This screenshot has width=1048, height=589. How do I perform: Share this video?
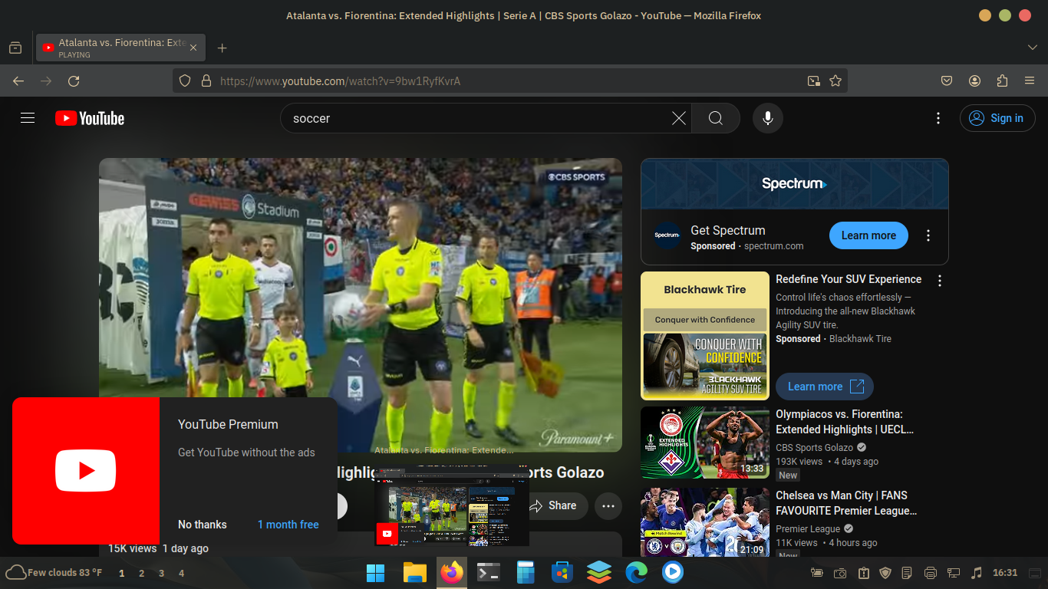point(557,505)
